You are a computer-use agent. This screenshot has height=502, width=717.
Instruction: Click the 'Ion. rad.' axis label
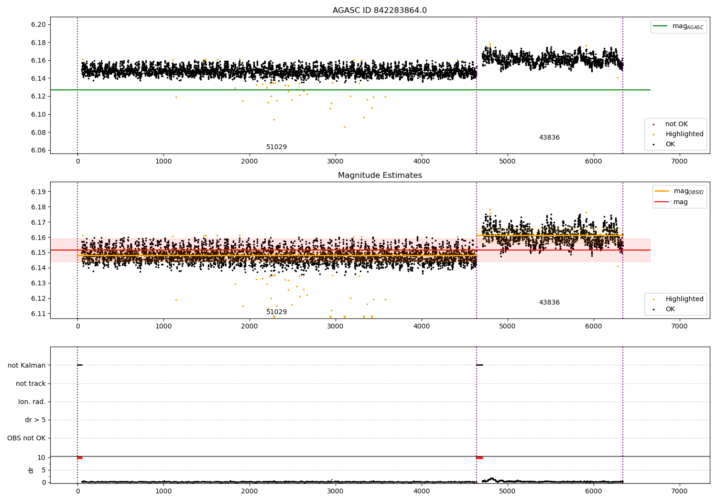pos(32,402)
